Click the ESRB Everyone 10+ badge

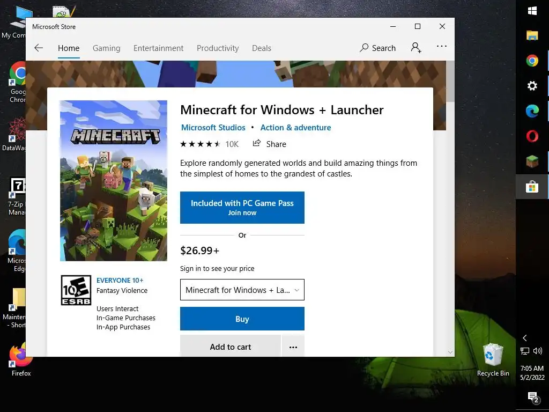pyautogui.click(x=76, y=290)
